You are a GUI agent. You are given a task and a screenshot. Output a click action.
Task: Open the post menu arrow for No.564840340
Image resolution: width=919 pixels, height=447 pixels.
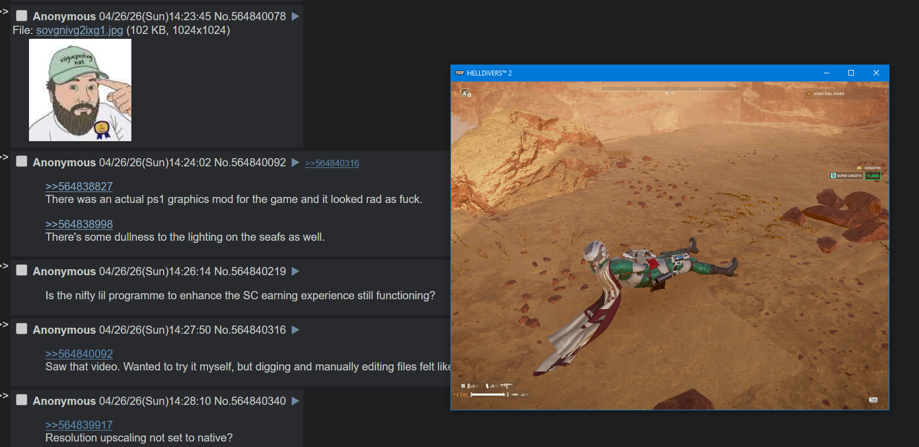click(x=296, y=401)
